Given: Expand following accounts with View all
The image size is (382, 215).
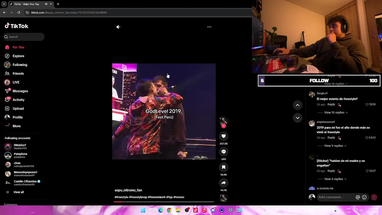Looking at the screenshot, I should (x=19, y=192).
